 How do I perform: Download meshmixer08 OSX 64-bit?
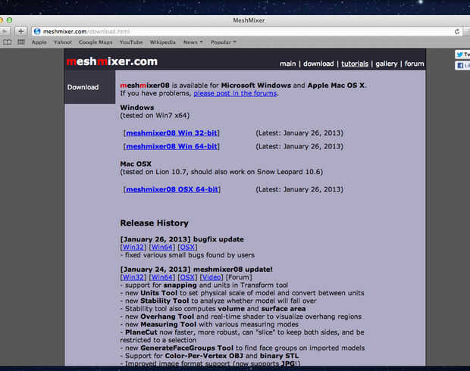tap(172, 189)
